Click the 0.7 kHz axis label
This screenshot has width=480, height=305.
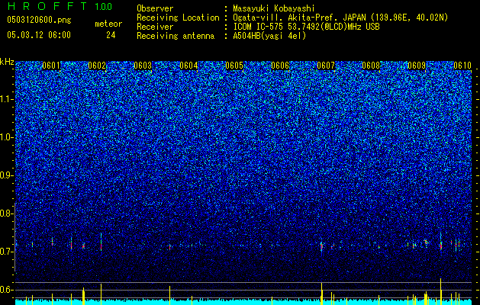[6, 252]
